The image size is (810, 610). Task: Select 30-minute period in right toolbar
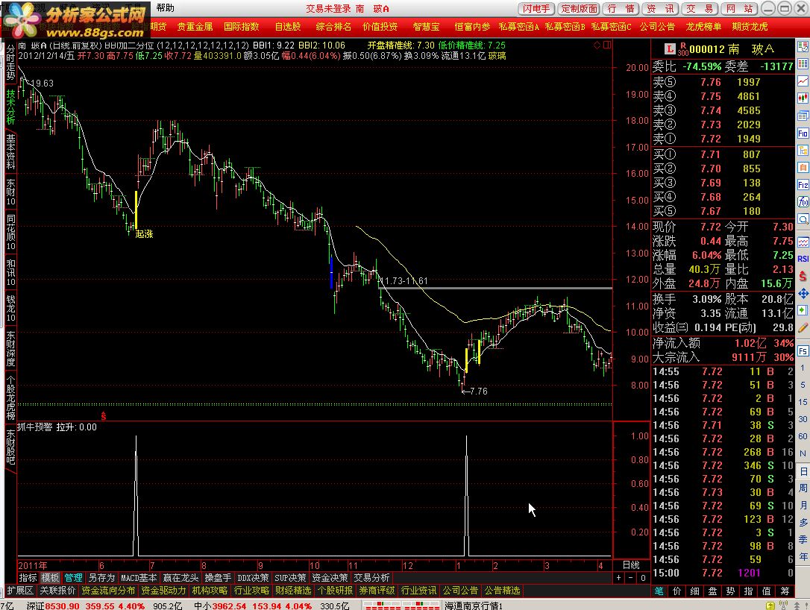coord(803,419)
